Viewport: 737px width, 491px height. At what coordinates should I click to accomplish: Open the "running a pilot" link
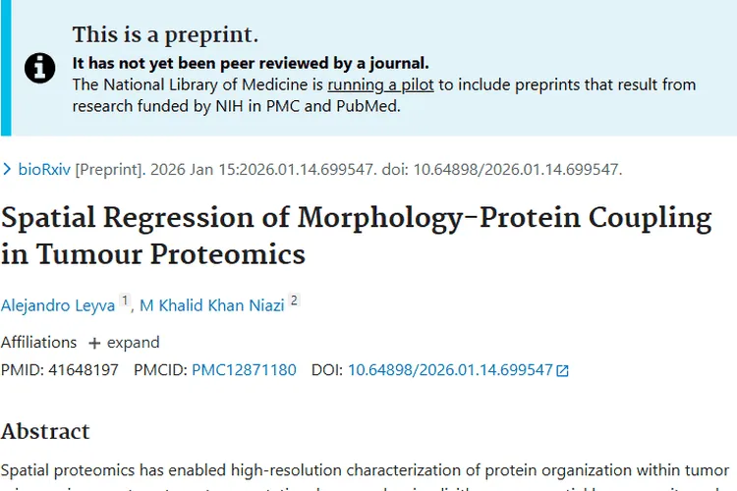tap(381, 84)
